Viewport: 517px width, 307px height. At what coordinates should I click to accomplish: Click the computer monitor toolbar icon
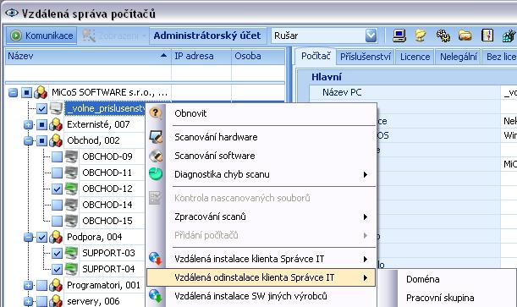pyautogui.click(x=399, y=36)
